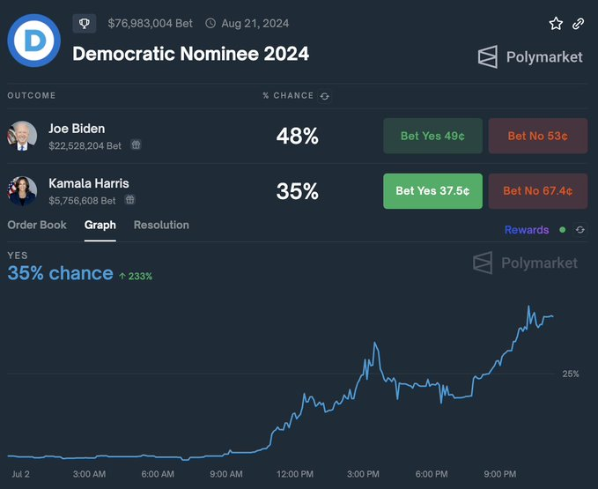Viewport: 598px width, 489px height.
Task: Click the refresh icon next to Rewards
Action: point(580,230)
